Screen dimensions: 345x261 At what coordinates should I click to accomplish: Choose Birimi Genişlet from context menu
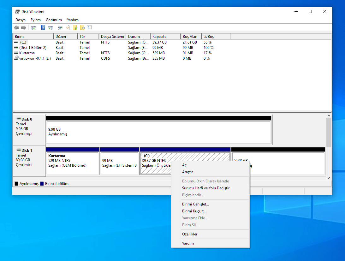[x=195, y=204]
